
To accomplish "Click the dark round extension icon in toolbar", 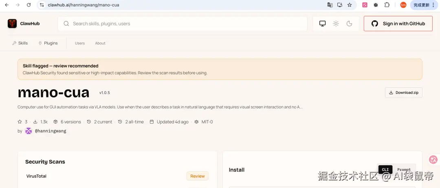I will click(x=376, y=5).
